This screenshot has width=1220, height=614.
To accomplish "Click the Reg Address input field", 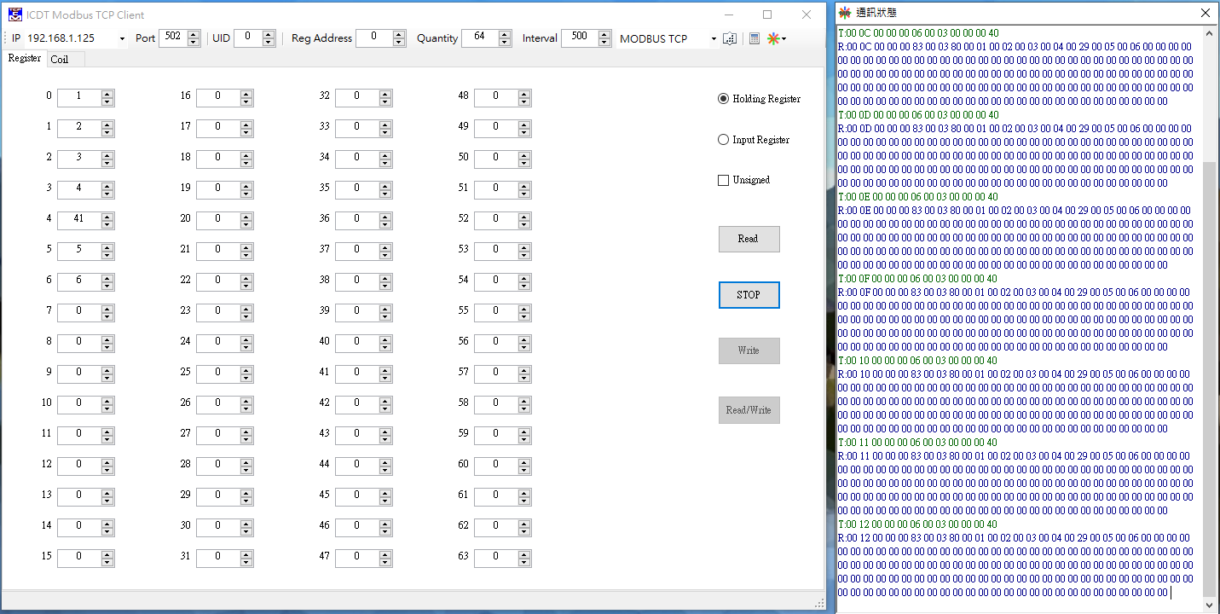I will point(374,38).
